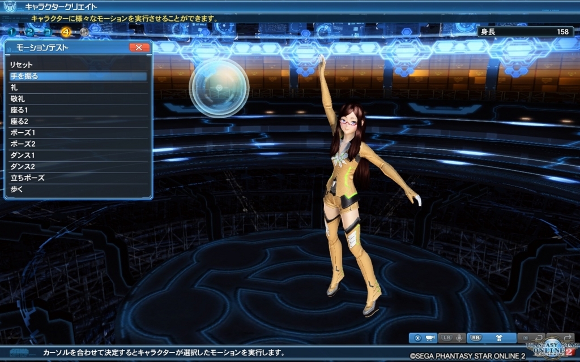Click the 身長 height value 158
Screen dimensions: 580x362
pos(562,32)
